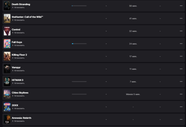This screenshot has width=186, height=127.
Task: Open the three-dot menu for Cities Skylines
Action: click(x=181, y=94)
